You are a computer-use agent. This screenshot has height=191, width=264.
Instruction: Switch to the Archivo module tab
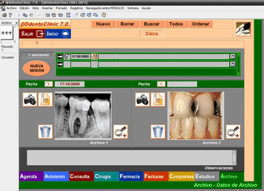pos(232,176)
